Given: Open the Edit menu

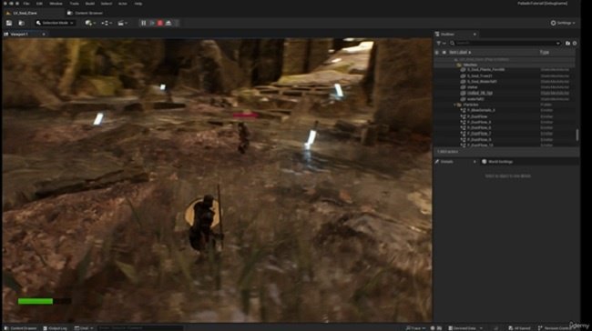Looking at the screenshot, I should tap(39, 4).
